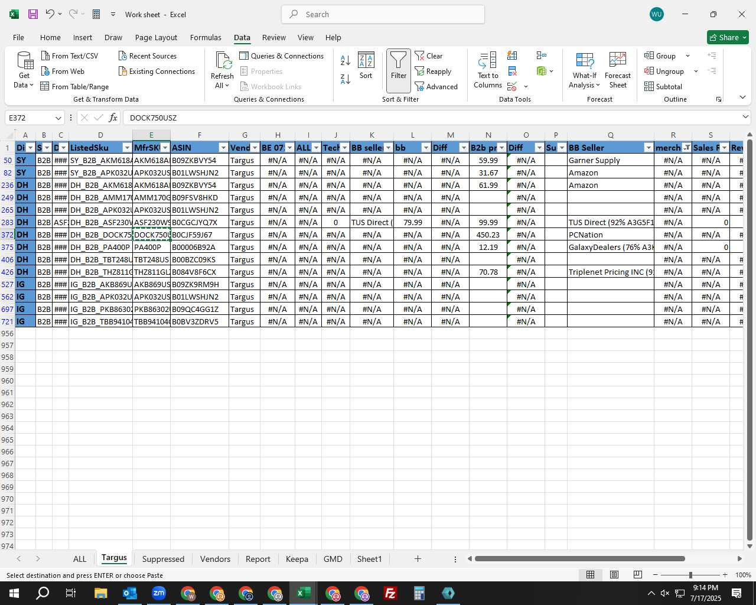Click the Undo arrow icon
Viewport: 756px width, 605px height.
[x=50, y=14]
